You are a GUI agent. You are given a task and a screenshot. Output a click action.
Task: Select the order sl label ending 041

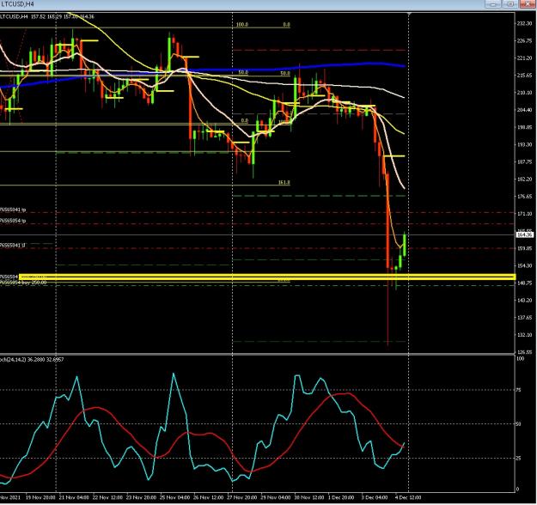tap(13, 246)
